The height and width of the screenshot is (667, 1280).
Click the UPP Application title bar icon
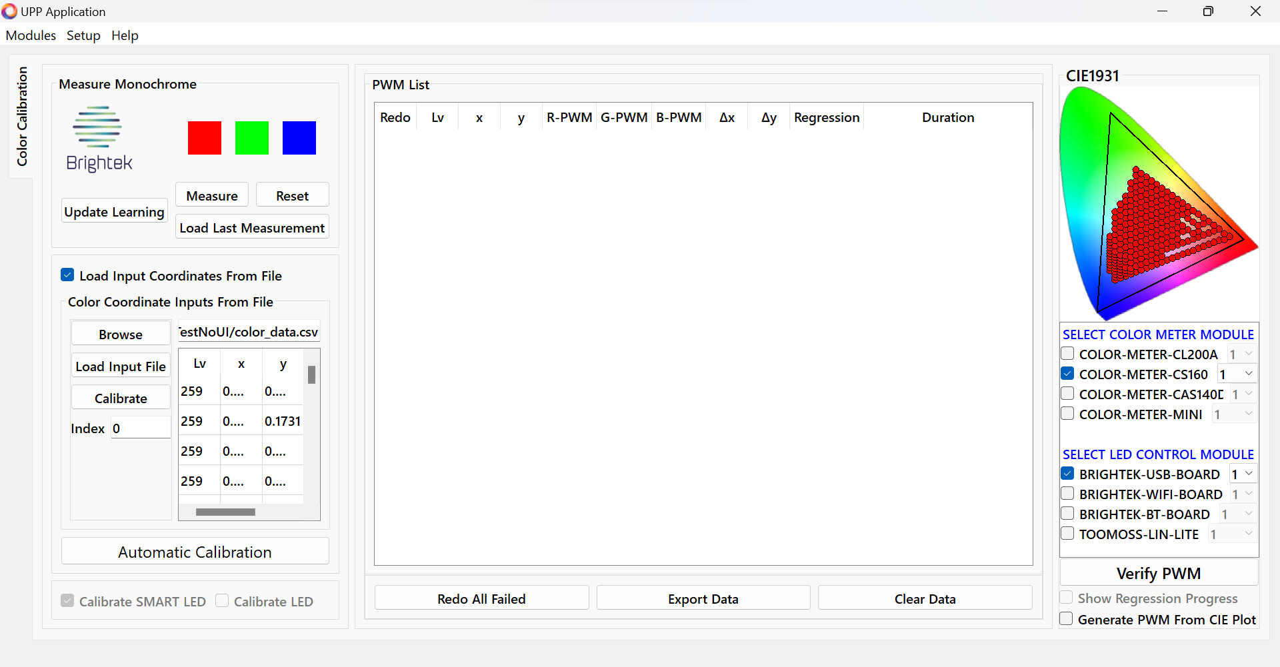(9, 11)
